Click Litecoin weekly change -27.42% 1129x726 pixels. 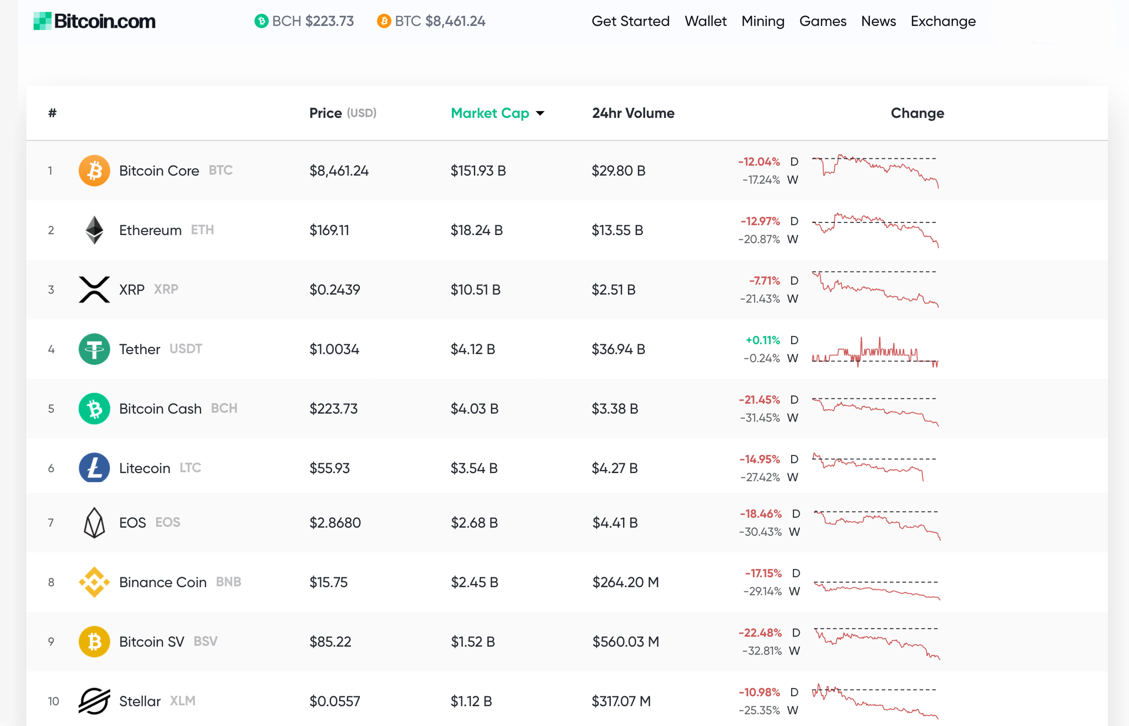coord(760,477)
